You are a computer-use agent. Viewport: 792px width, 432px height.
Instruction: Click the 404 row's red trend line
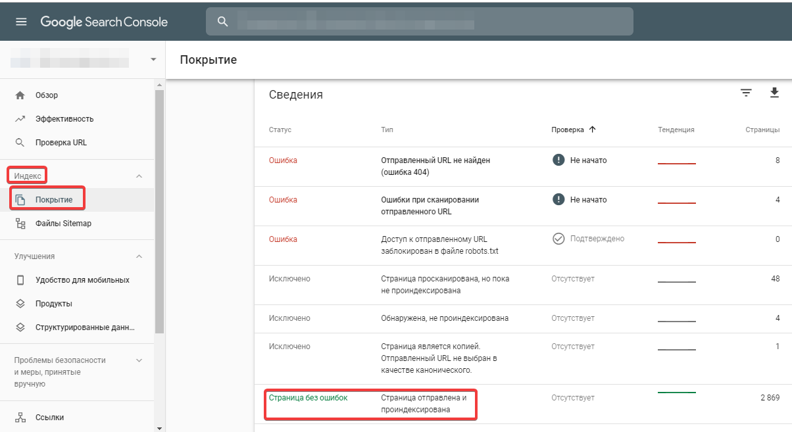tap(677, 163)
